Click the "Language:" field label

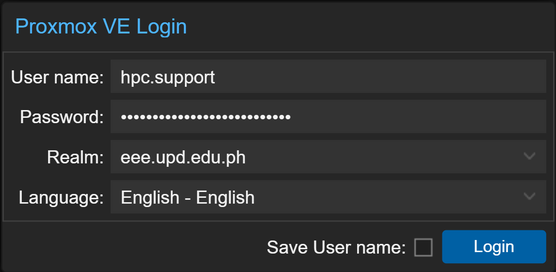point(61,197)
